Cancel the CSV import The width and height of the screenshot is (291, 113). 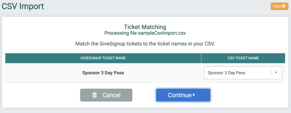tap(106, 95)
